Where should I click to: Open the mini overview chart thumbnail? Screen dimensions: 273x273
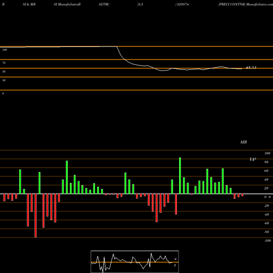point(135,262)
